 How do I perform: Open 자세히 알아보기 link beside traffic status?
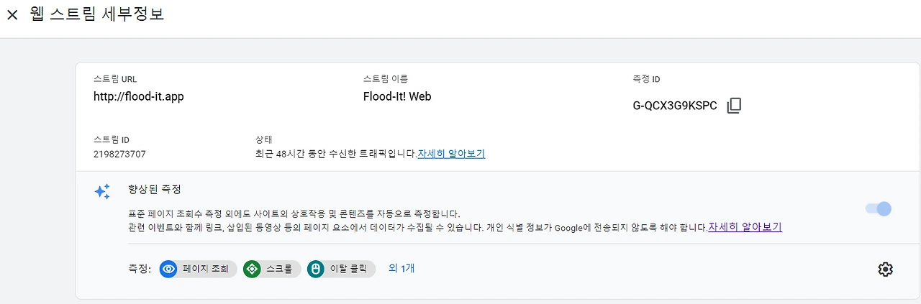tap(451, 153)
